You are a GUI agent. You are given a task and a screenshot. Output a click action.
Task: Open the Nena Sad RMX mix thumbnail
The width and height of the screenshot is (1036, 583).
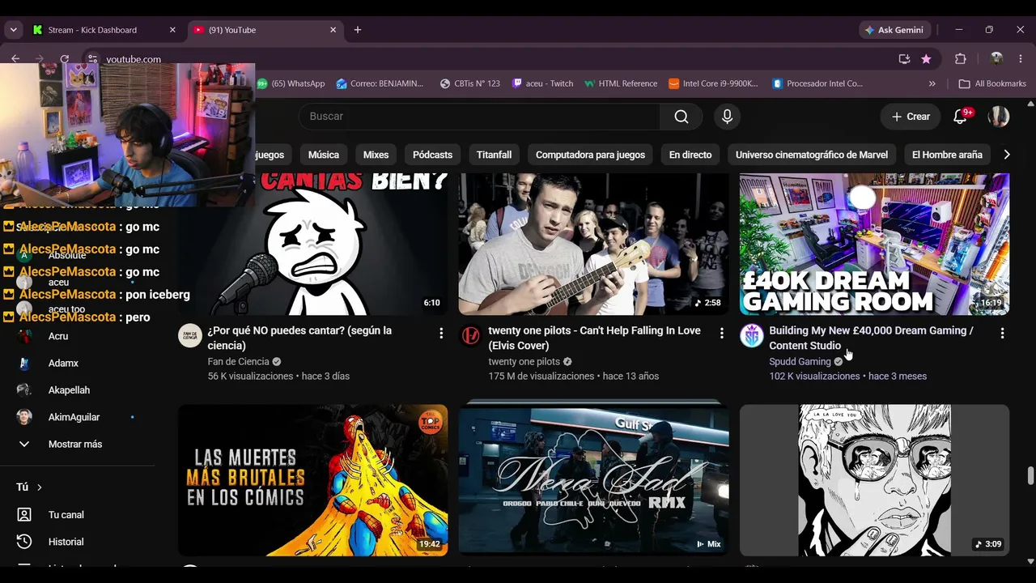pos(593,480)
